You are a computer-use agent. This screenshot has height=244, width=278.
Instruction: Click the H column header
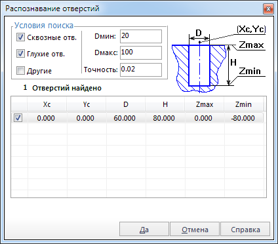tap(165, 104)
